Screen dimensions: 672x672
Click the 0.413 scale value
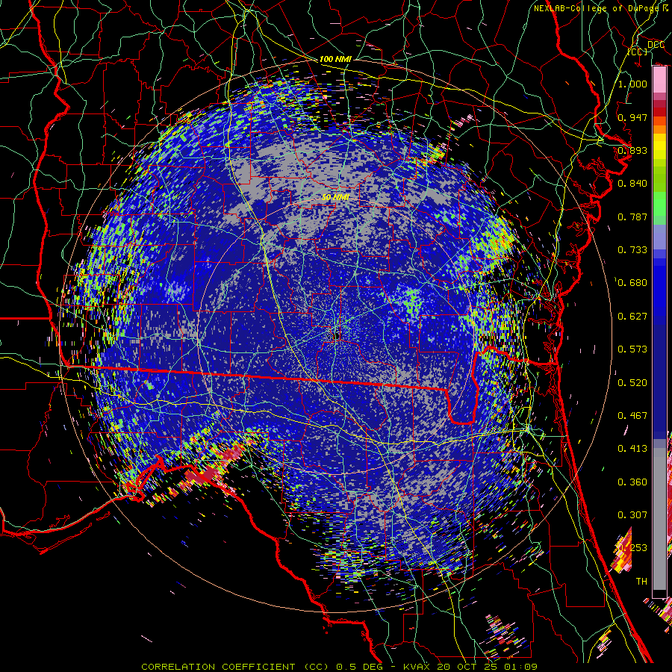tap(632, 449)
